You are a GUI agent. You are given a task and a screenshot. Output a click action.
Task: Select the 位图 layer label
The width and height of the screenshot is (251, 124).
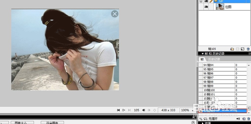[x=228, y=7]
